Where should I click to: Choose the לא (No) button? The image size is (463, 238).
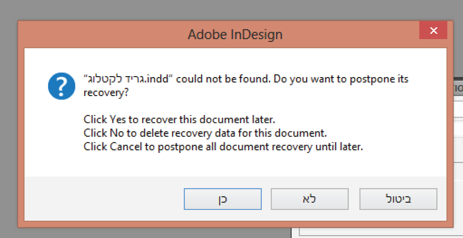coord(310,199)
